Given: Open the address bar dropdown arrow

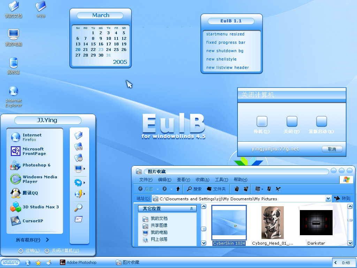Looking at the screenshot, I should pyautogui.click(x=328, y=199).
